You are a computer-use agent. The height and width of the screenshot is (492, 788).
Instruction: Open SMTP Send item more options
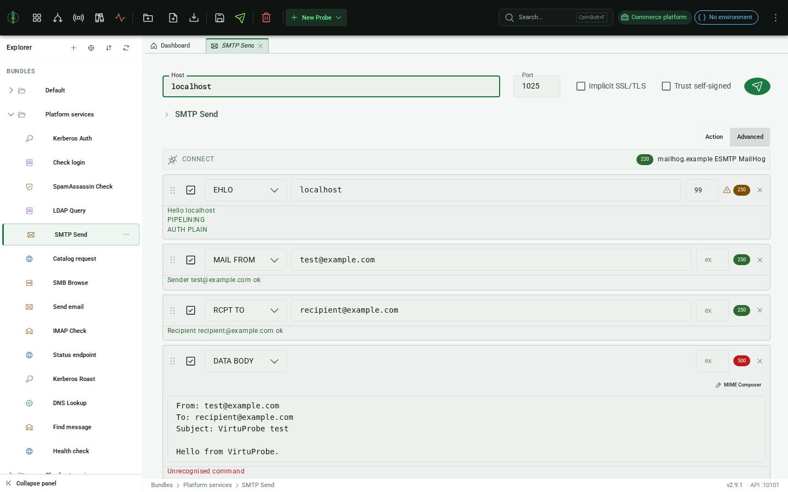pyautogui.click(x=126, y=235)
